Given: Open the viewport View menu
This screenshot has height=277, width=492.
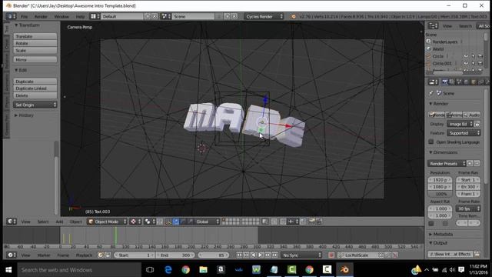Looking at the screenshot, I should pyautogui.click(x=25, y=222).
